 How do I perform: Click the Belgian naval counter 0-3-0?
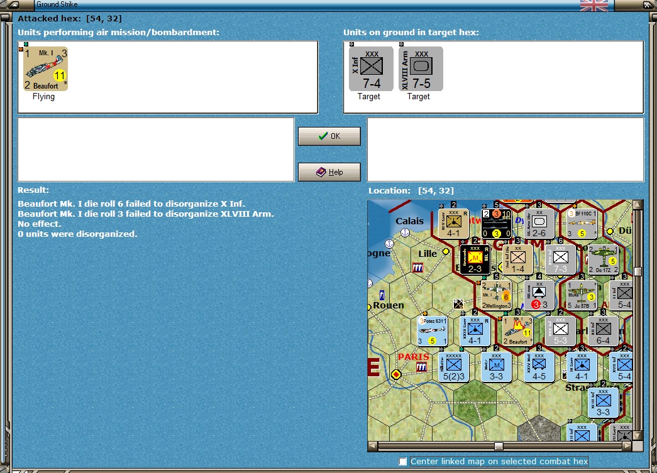coord(497,223)
